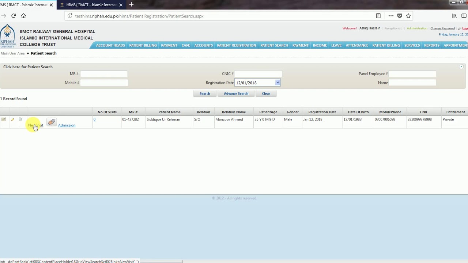Image resolution: width=468 pixels, height=263 pixels.
Task: Show site information icon in address bar
Action: (70, 16)
